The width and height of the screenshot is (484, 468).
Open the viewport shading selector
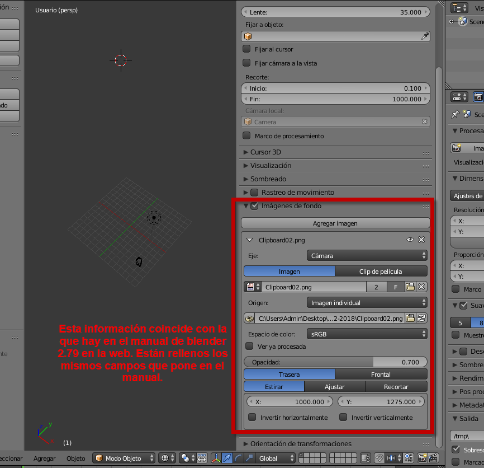click(167, 458)
